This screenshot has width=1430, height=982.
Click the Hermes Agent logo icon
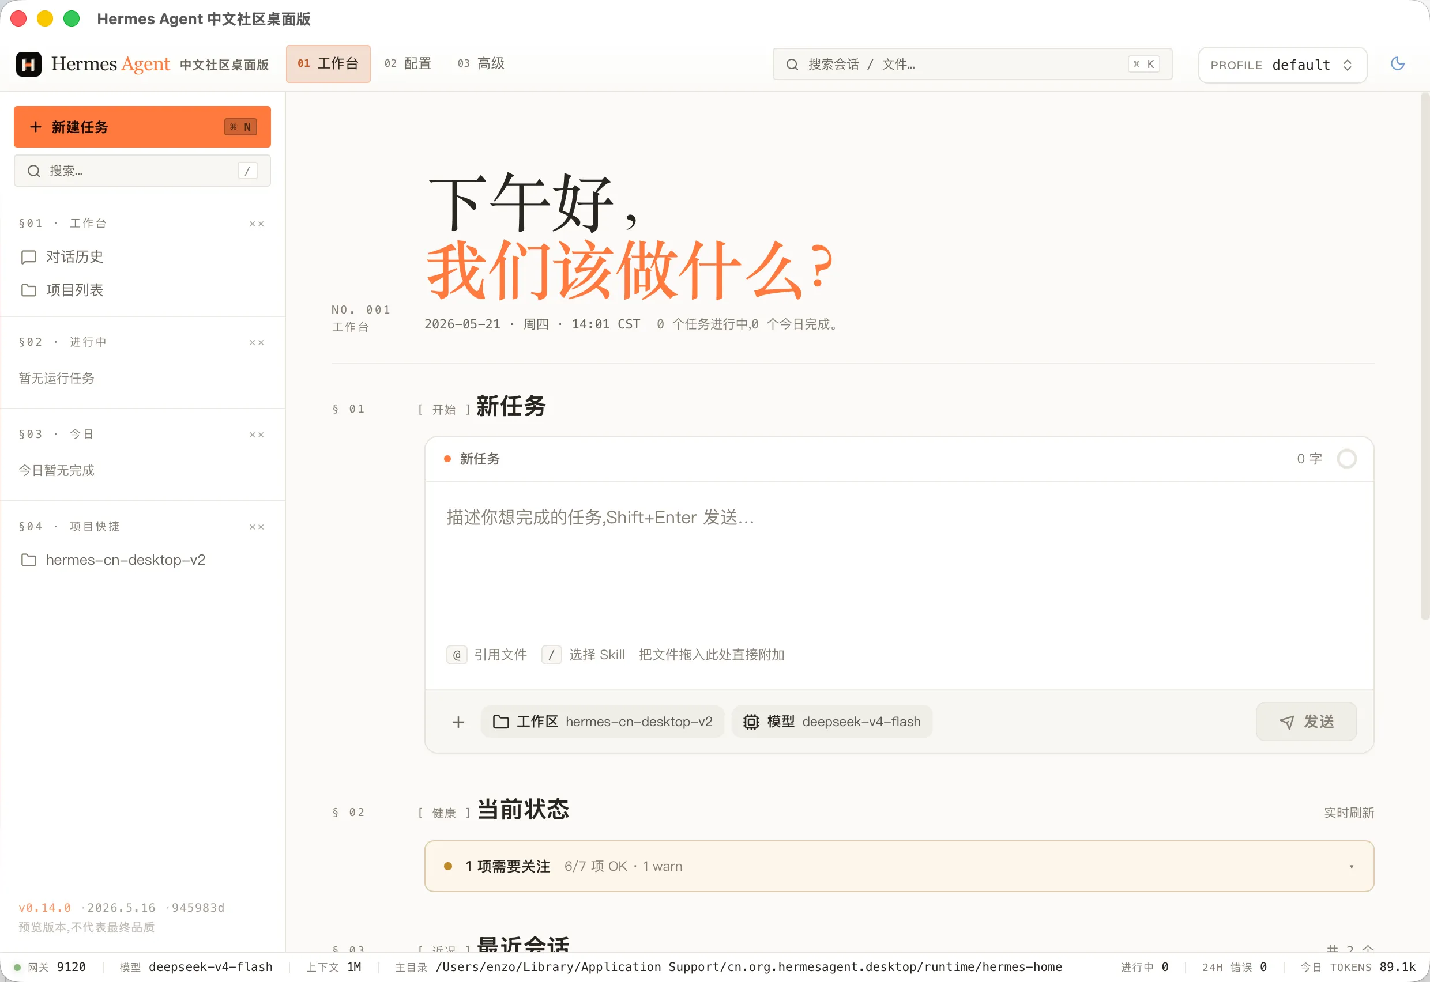[28, 64]
